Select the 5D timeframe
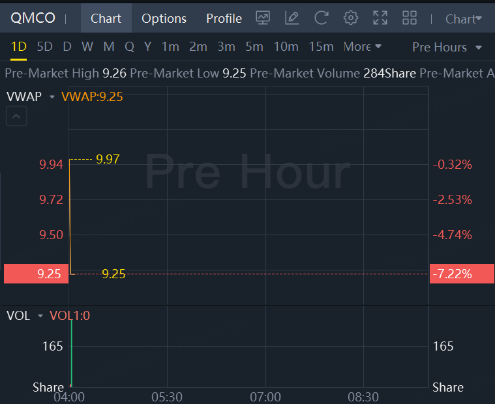The image size is (495, 404). [44, 47]
